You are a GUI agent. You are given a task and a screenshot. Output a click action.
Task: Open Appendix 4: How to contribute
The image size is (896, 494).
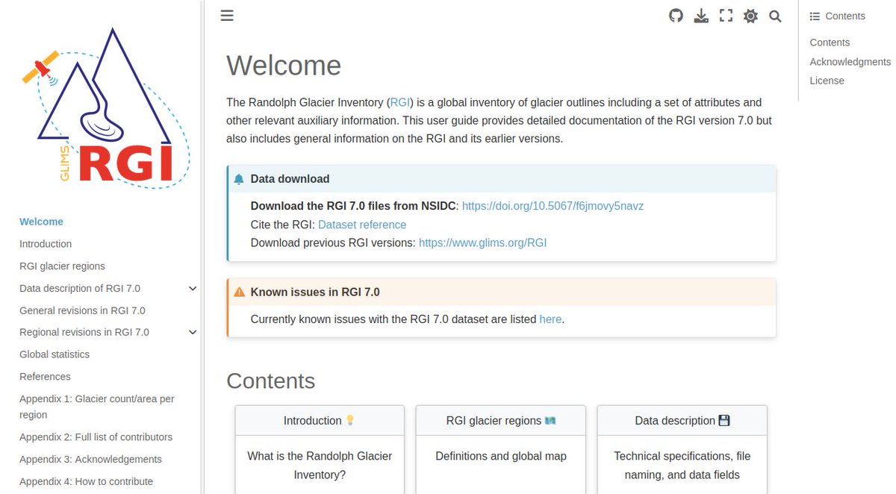tap(86, 482)
